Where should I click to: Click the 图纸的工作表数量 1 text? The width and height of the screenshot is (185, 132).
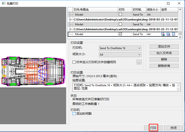tap(86, 104)
